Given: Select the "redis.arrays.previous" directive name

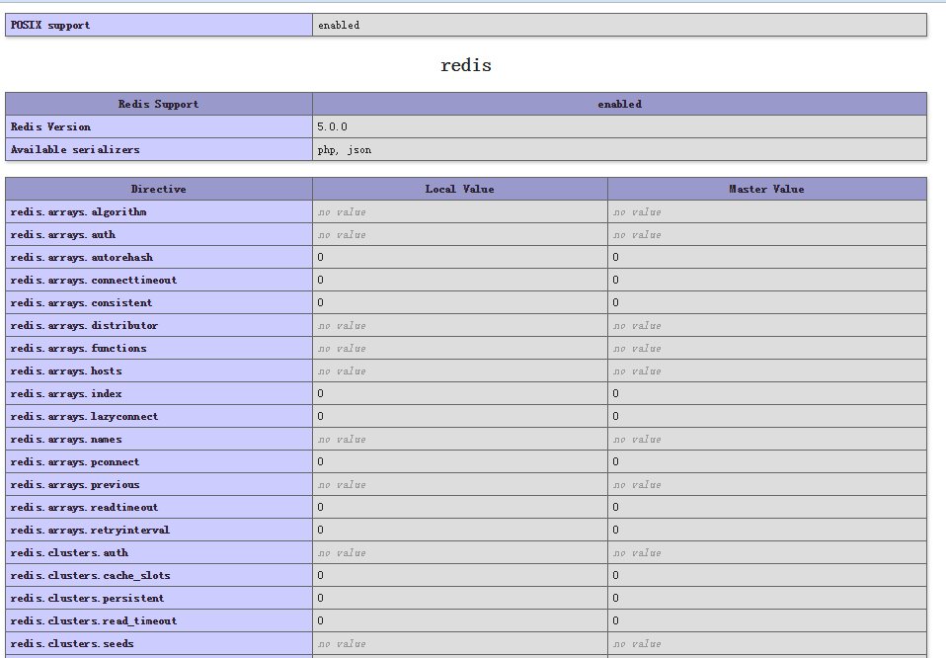Looking at the screenshot, I should pos(75,485).
